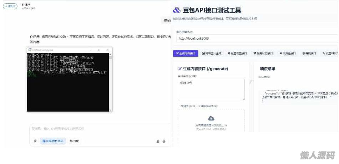This screenshot has height=164, width=339.
Task: Click the console window scrollbar
Action: [x=111, y=82]
